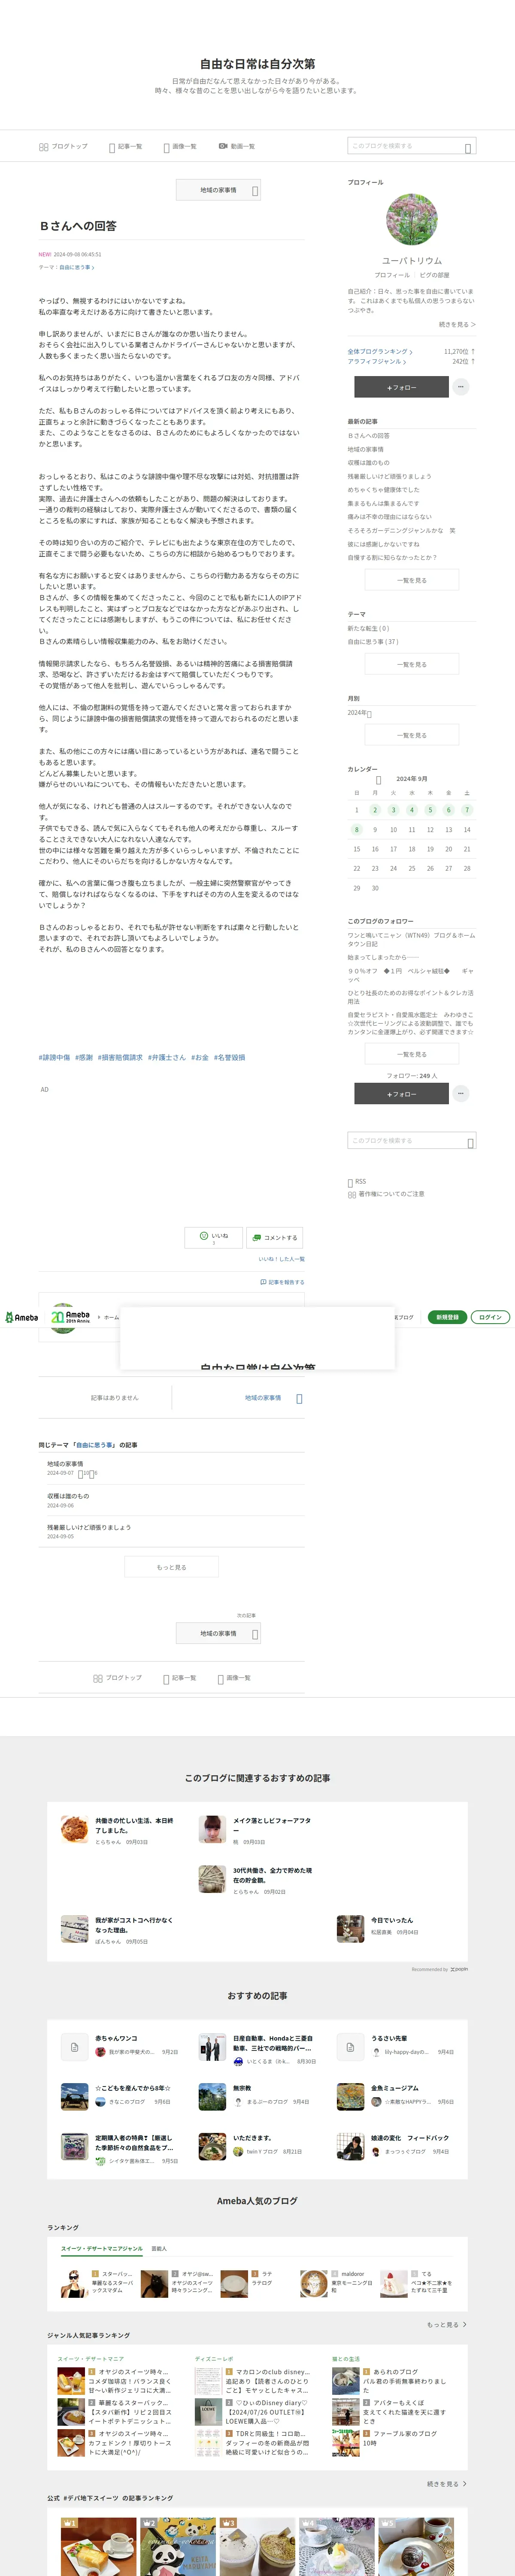Open recent article 収穫は誰のもの in sidebar
515x2576 pixels.
click(369, 463)
